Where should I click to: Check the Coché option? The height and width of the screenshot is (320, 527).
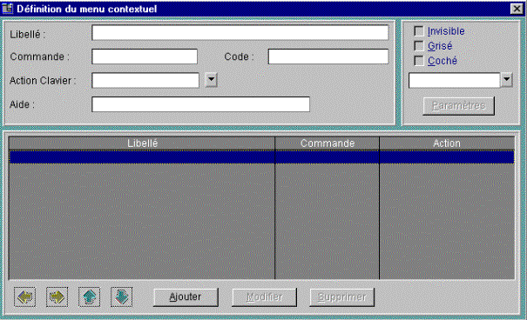point(419,61)
